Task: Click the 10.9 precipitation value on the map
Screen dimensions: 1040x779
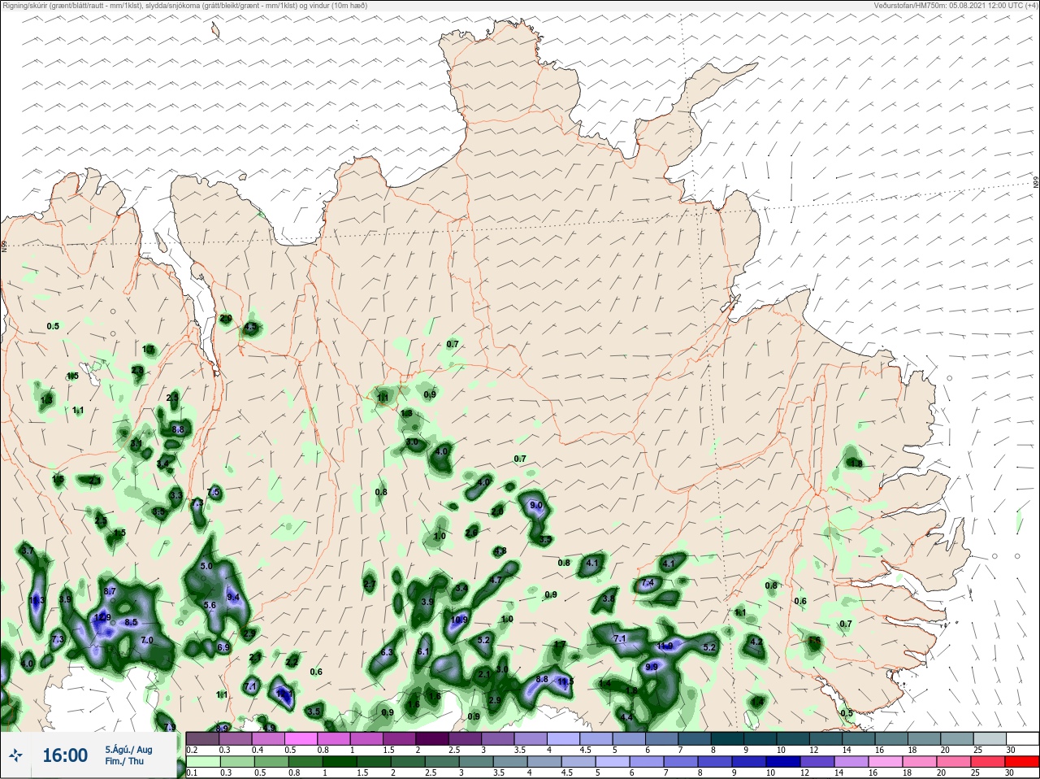Action: 459,620
